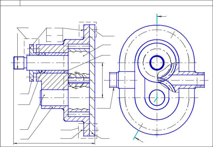Select the vertical center-distance dimension line between the views
This screenshot has width=213, height=147.
[102, 80]
